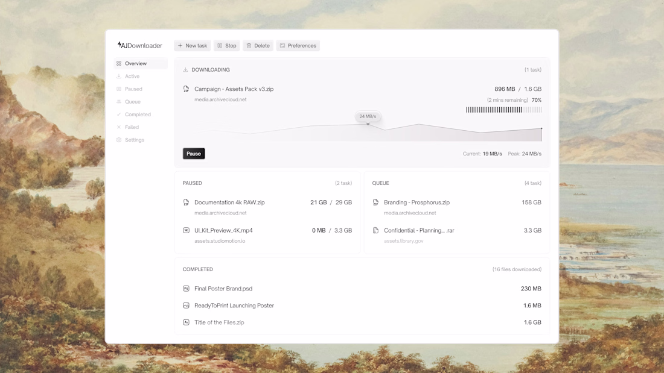Image resolution: width=664 pixels, height=373 pixels.
Task: Click the speed graph endpoint marker
Action: 541,128
